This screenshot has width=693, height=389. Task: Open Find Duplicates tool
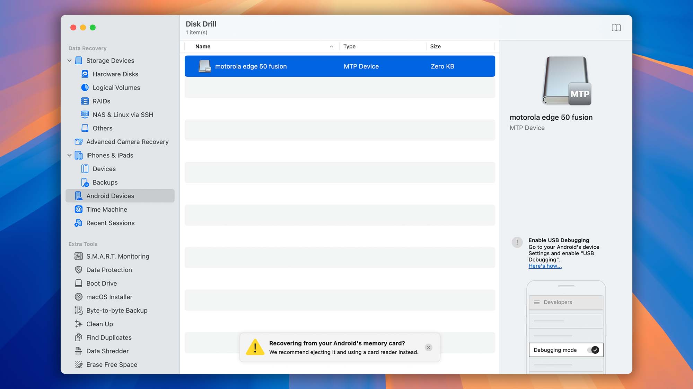[120, 337]
